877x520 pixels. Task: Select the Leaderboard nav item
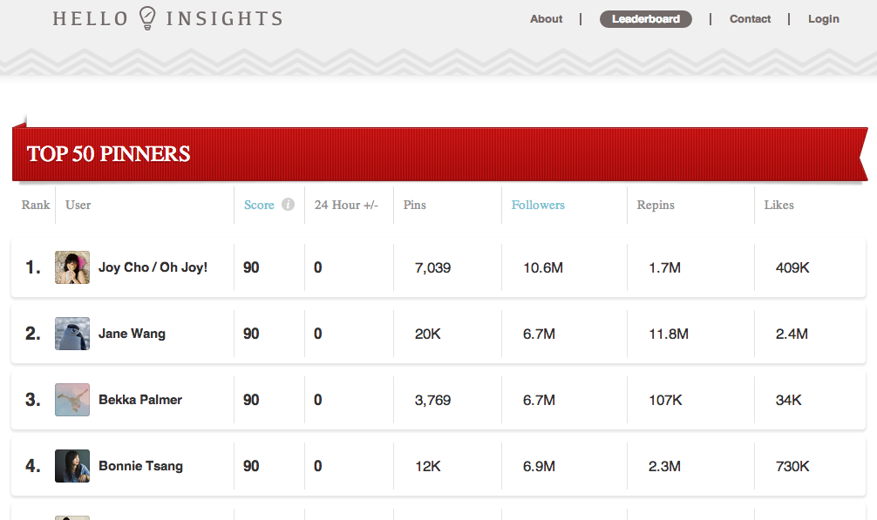tap(645, 19)
